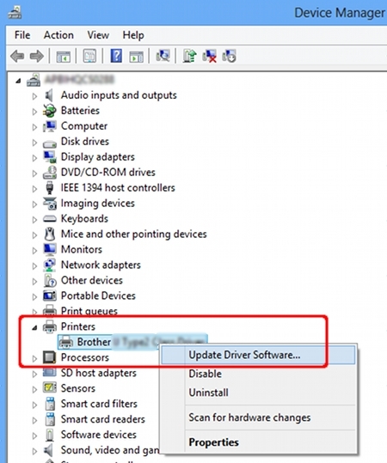Click Scan for hardware changes toolbar icon
The height and width of the screenshot is (463, 387).
pyautogui.click(x=163, y=56)
